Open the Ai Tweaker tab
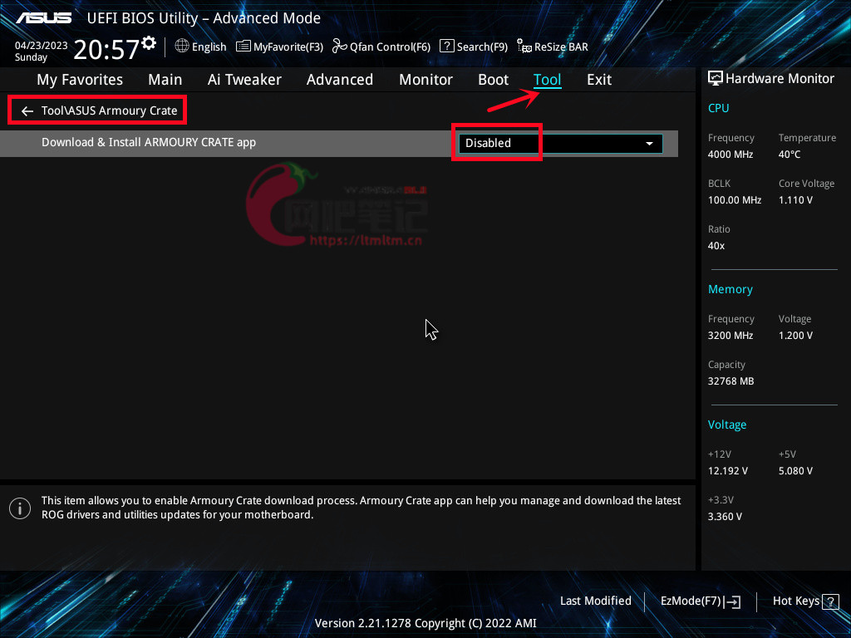 pos(244,80)
